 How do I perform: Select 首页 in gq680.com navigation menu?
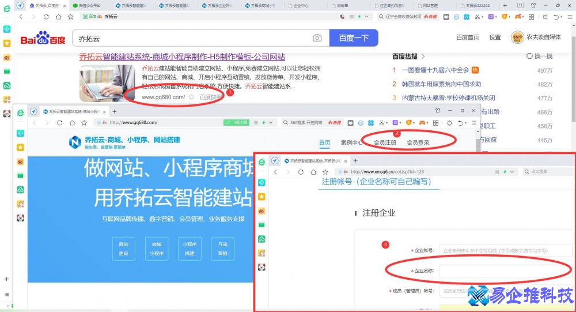tap(324, 142)
